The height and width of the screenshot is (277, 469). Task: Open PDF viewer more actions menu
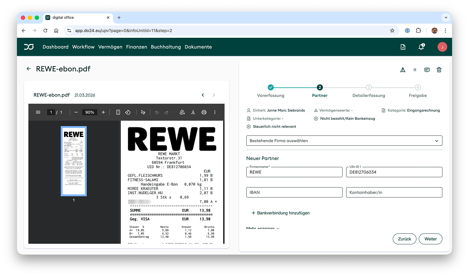[x=215, y=112]
